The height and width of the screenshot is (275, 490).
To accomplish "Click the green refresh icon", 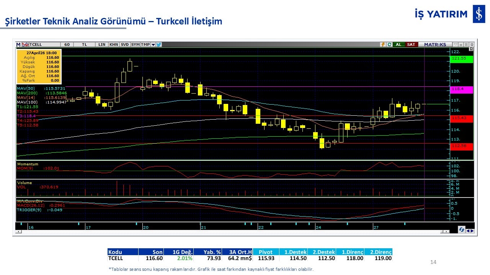I will 389,45.
